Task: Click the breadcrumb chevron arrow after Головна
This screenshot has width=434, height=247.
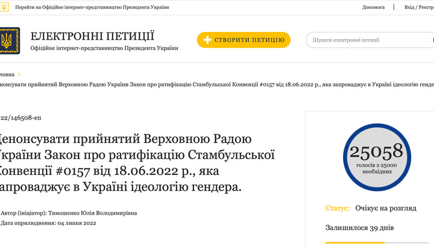Action: pos(19,75)
